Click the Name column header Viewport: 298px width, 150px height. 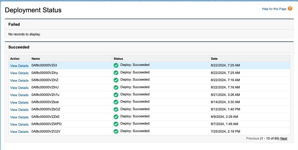(36, 59)
